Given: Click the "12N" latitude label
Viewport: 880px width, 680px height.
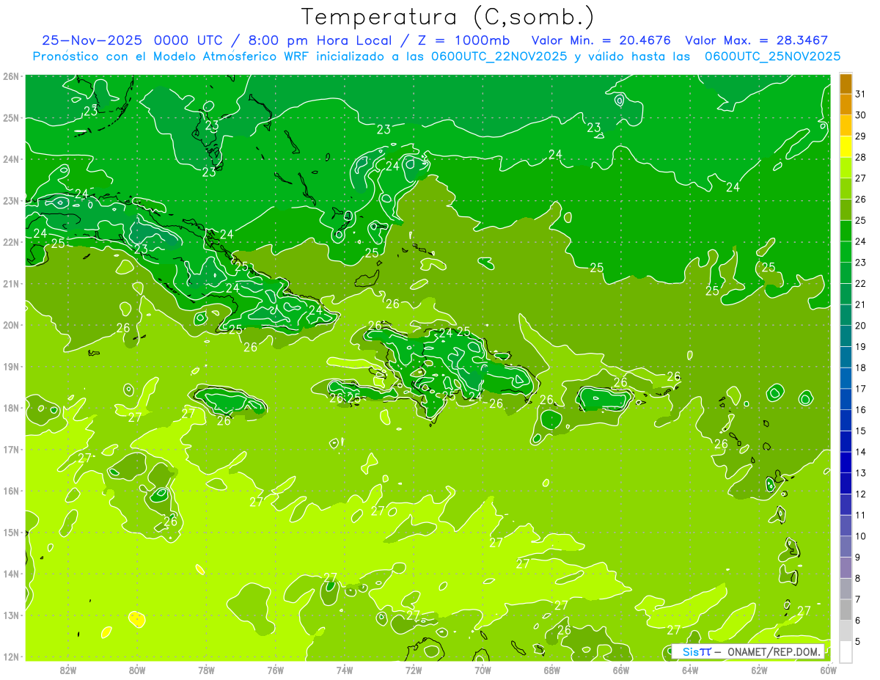Looking at the screenshot, I should pyautogui.click(x=10, y=657).
